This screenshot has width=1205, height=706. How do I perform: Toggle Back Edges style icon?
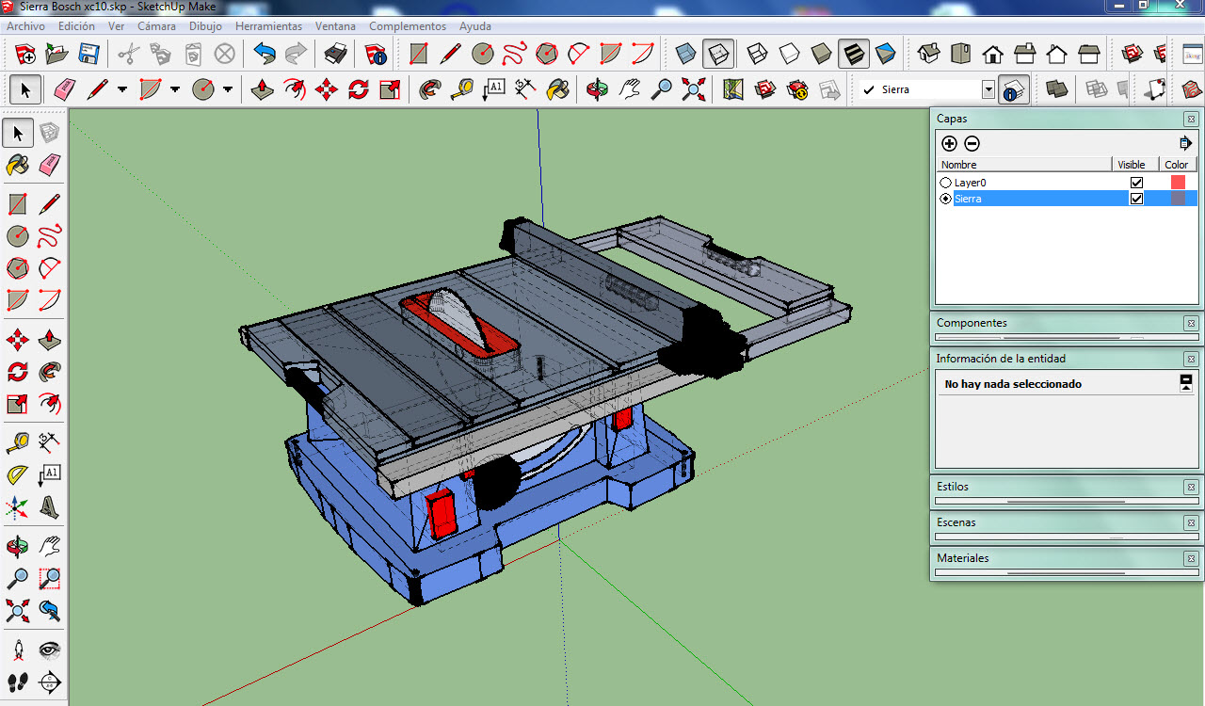(718, 54)
